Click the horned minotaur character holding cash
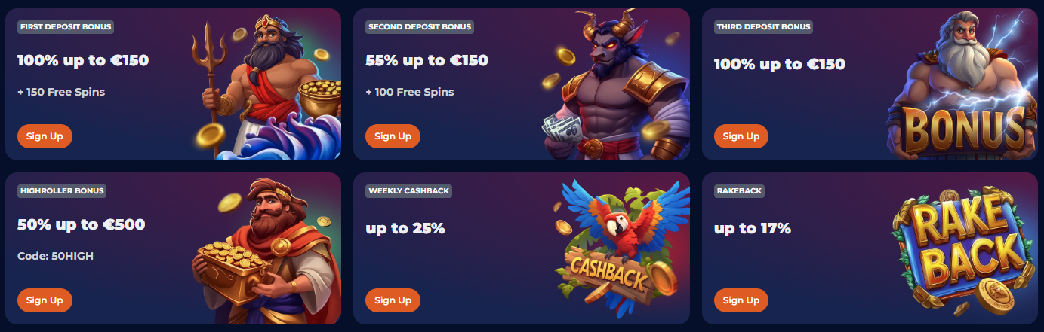 coord(615,85)
